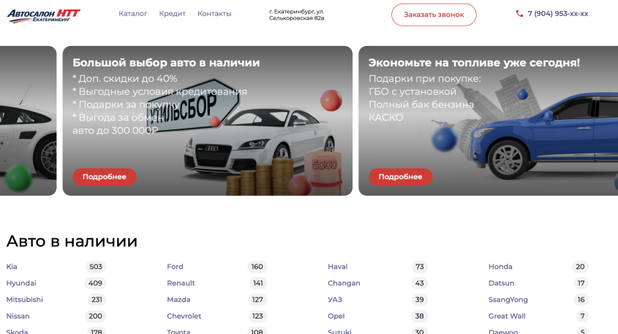The width and height of the screenshot is (618, 334).
Task: Click Подробнее on the Экономьте на топливе banner
Action: click(401, 177)
